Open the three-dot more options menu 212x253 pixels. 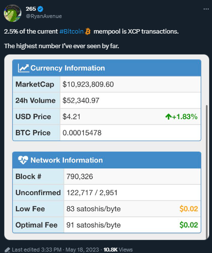pos(206,9)
